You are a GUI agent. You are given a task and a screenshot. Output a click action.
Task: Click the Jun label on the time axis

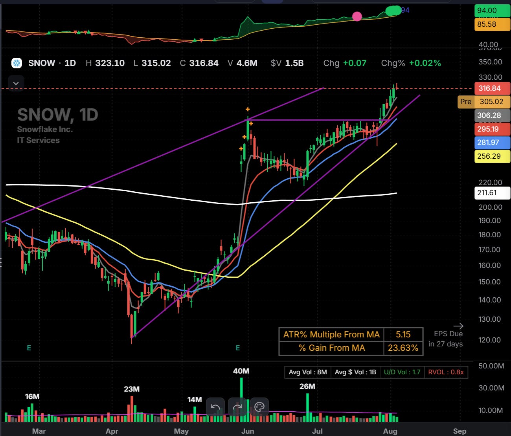(x=248, y=431)
